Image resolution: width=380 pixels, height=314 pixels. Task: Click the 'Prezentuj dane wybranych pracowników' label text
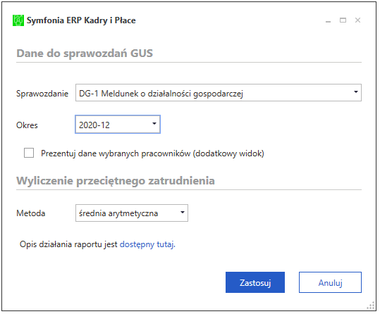coord(152,153)
